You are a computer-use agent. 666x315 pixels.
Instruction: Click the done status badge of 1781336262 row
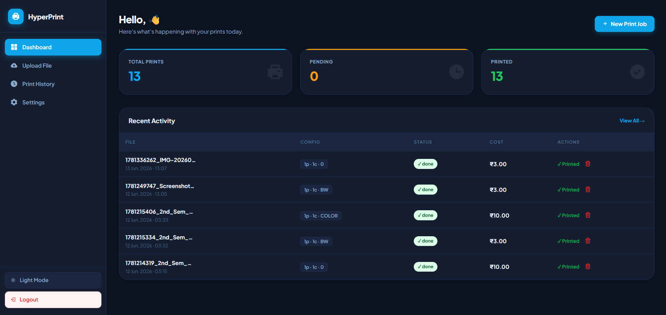click(425, 164)
